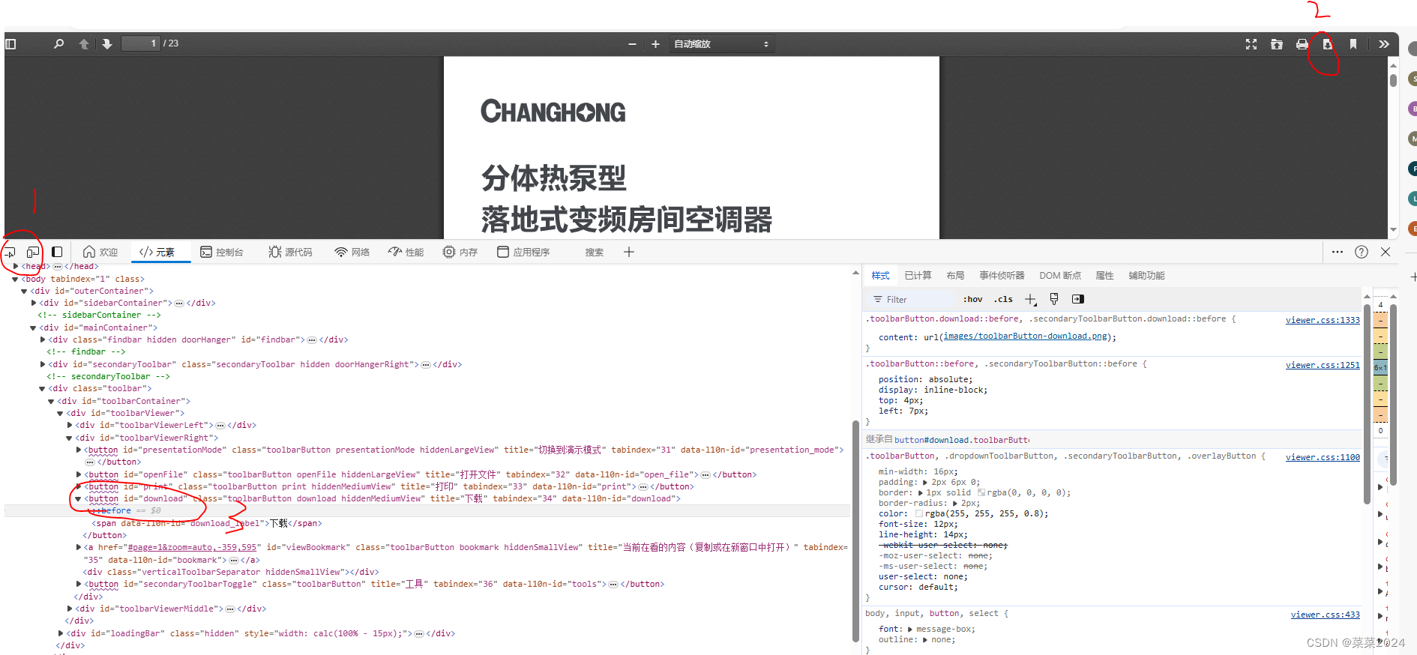Switch to presentation mode in PDF toolbar
Viewport: 1417px width, 655px height.
(x=1251, y=44)
